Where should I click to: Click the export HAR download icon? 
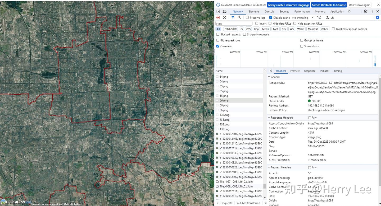(x=333, y=17)
